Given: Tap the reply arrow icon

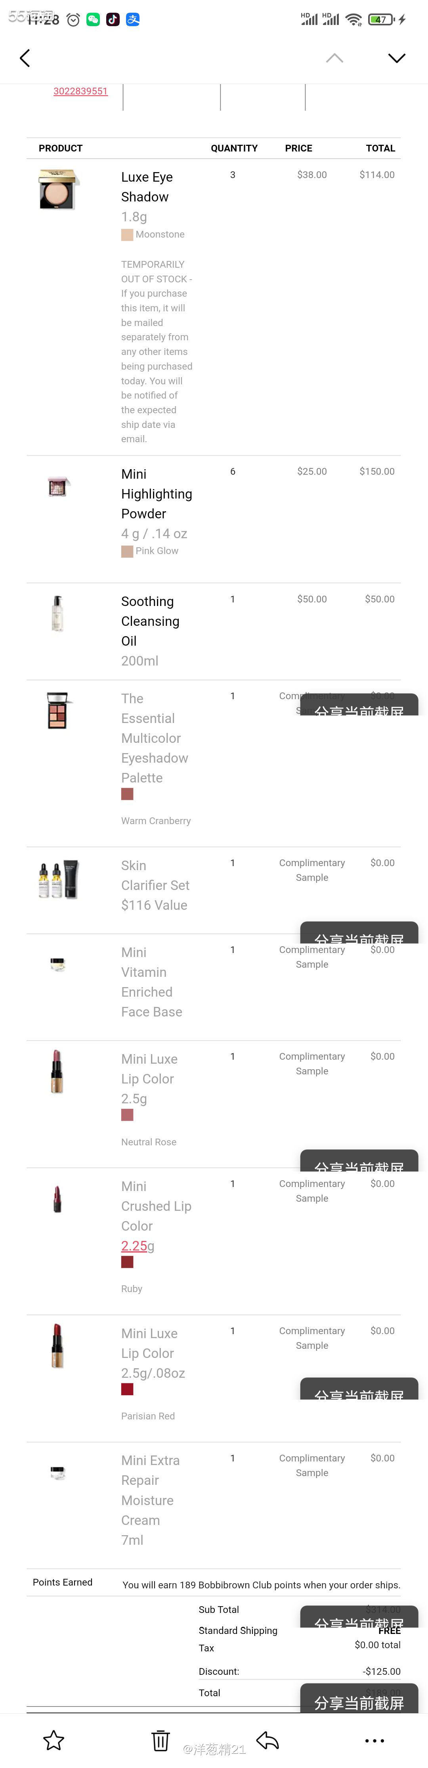Looking at the screenshot, I should pyautogui.click(x=267, y=1740).
